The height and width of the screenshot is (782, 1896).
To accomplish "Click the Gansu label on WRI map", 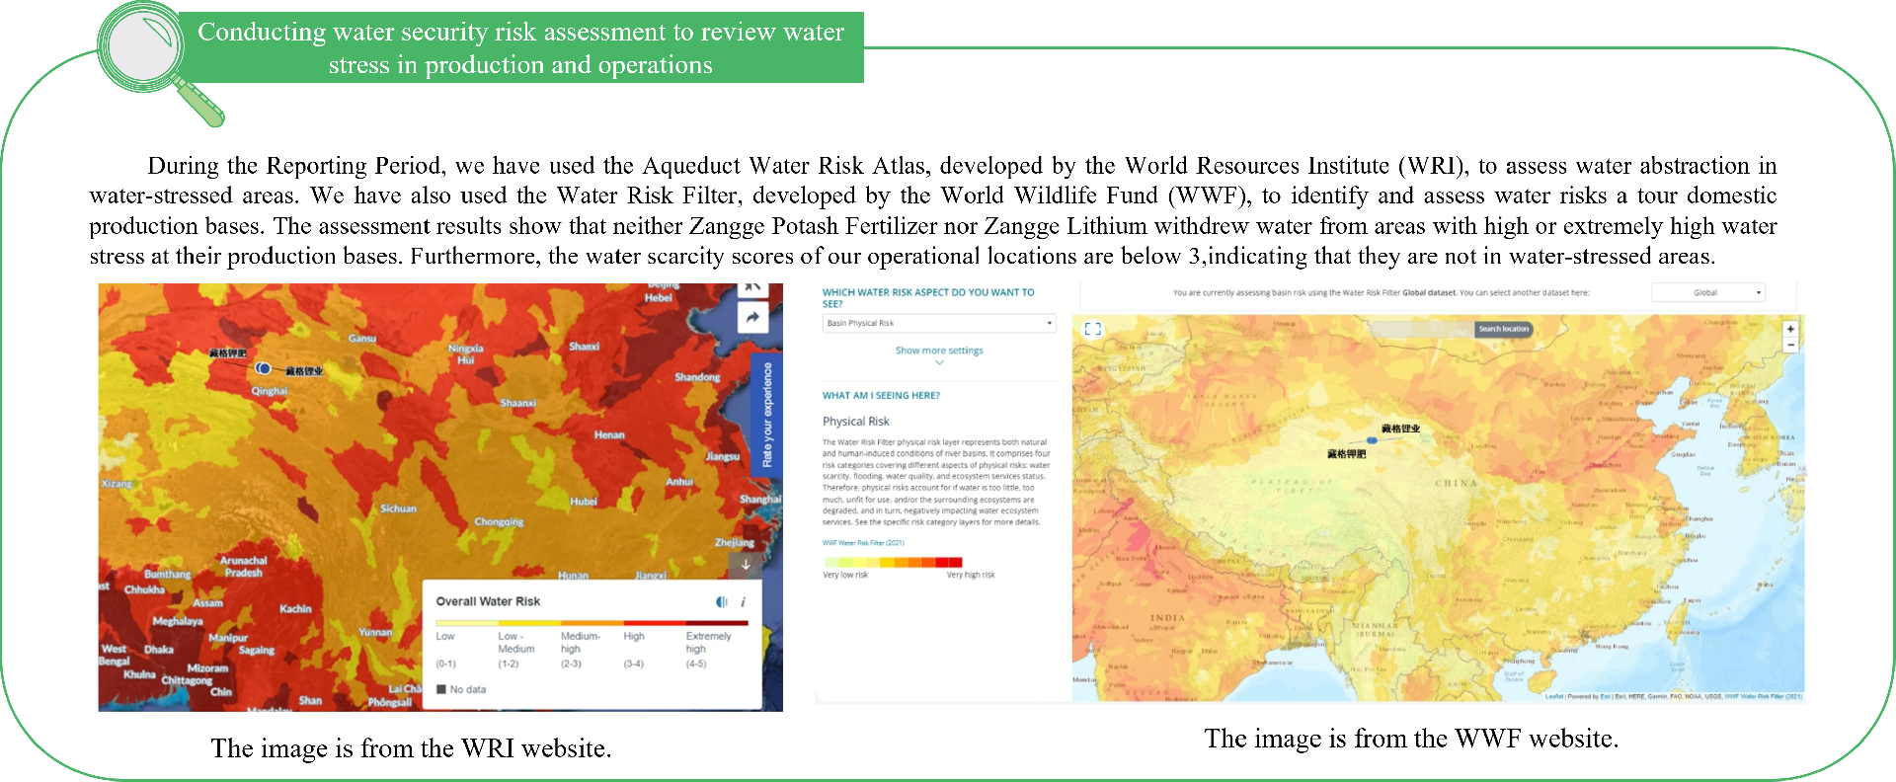I will pos(362,339).
